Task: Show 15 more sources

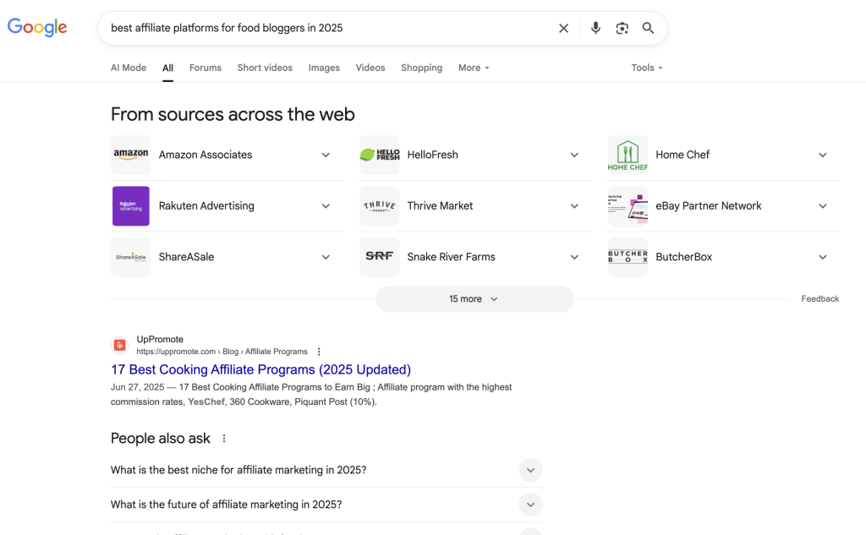Action: [x=474, y=299]
